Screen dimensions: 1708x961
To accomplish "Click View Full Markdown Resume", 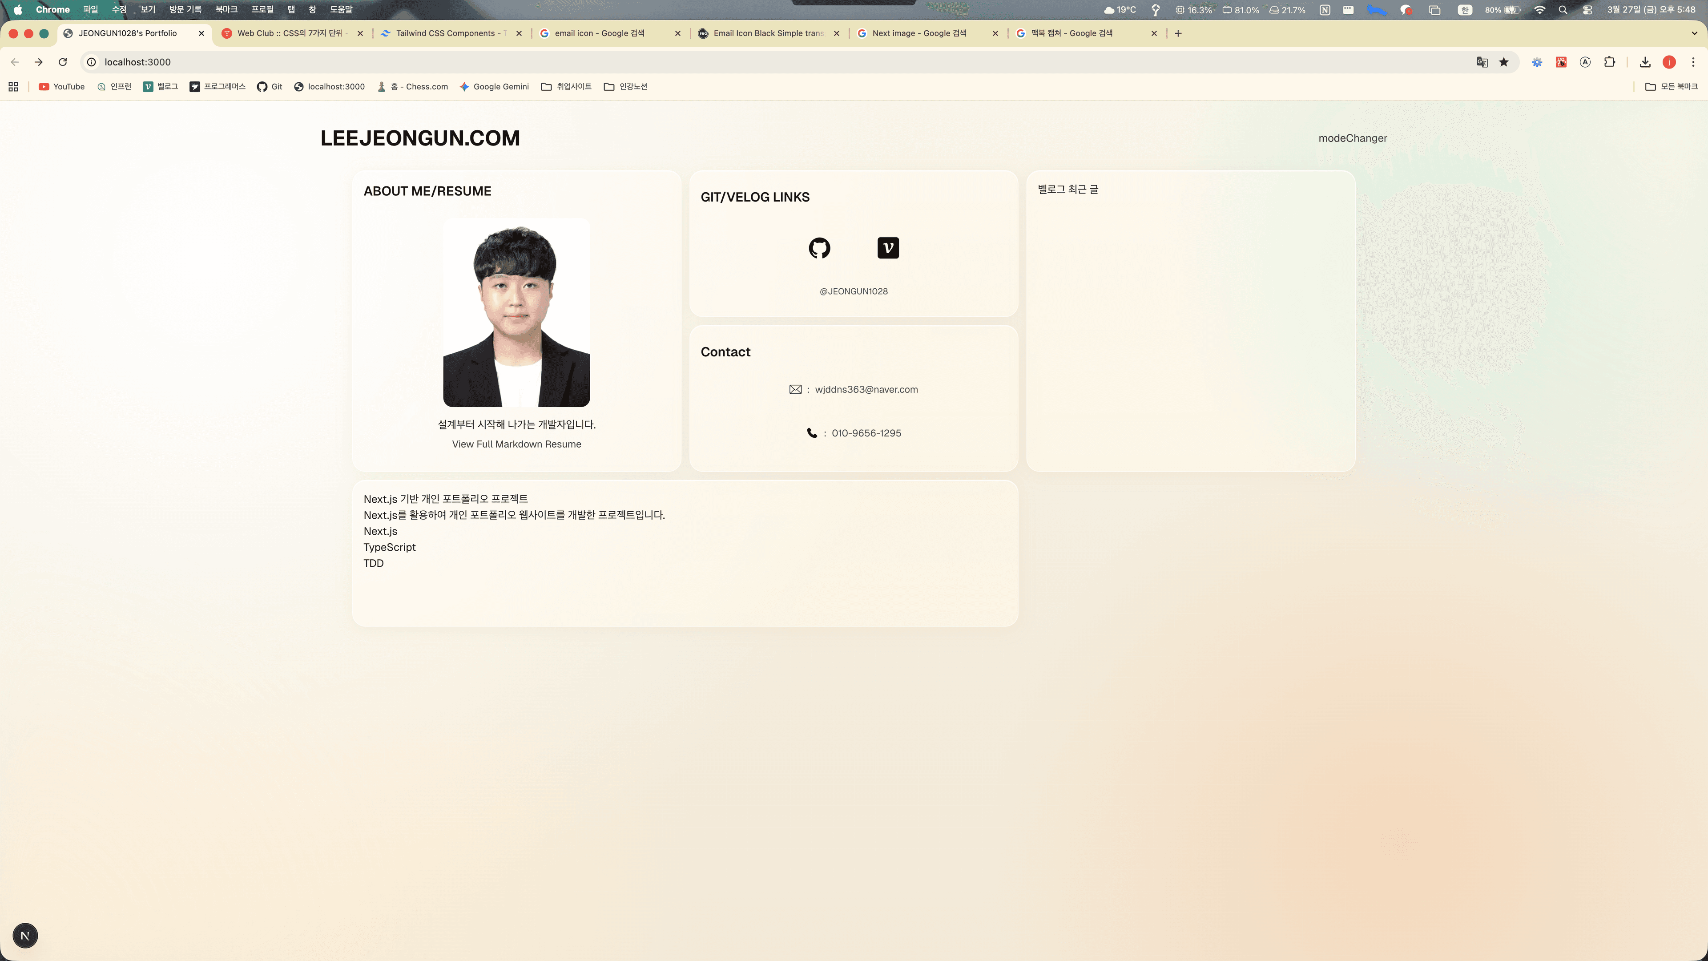I will [516, 444].
